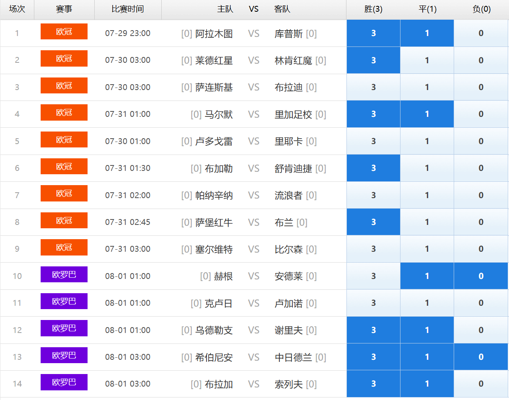Toggle draw (1) for 布拉加 vs 索列夫
Viewport: 509px width, 400px height.
[x=427, y=384]
